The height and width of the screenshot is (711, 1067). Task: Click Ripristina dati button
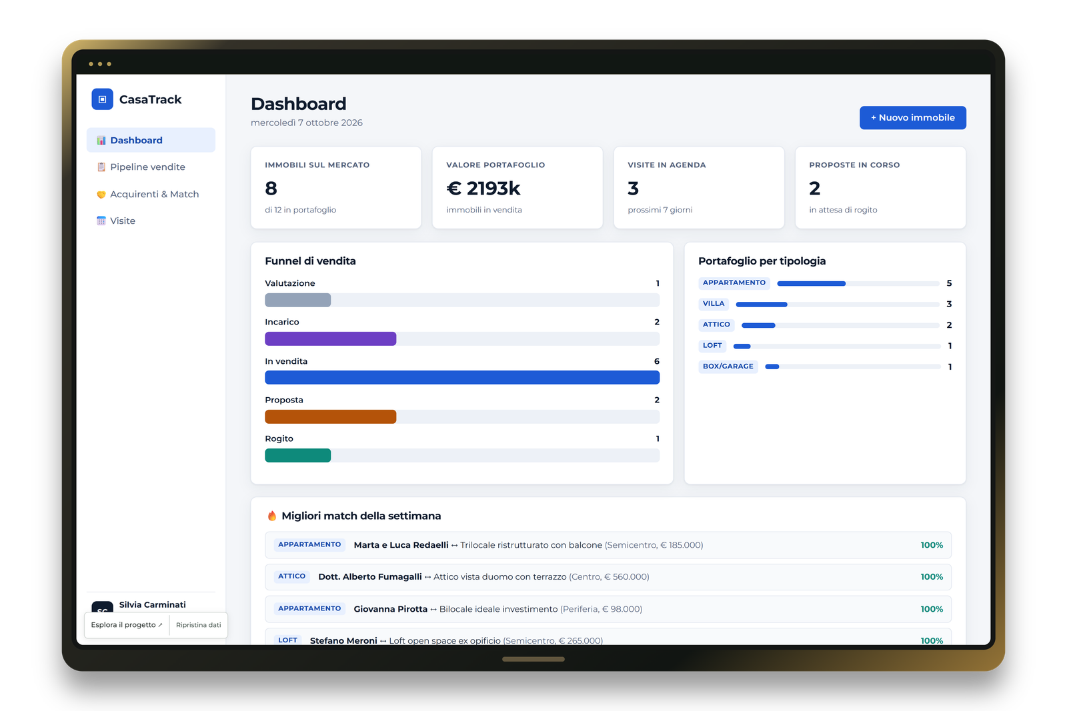[x=199, y=625]
